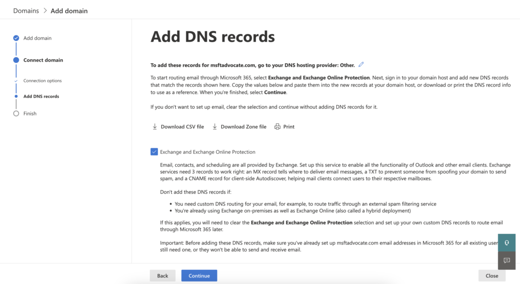Screen dimensions: 520x284
Task: Click the pencil icon to edit DNS hosting provider
Action: coord(361,64)
